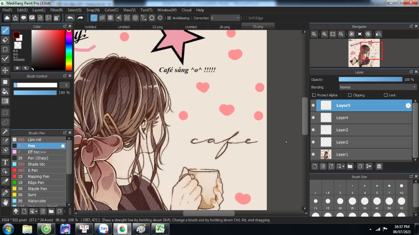The width and height of the screenshot is (419, 235).
Task: Select the Eraser tool
Action: [5, 40]
